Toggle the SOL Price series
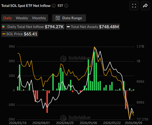The width and height of the screenshot is (152, 125). pos(20,34)
